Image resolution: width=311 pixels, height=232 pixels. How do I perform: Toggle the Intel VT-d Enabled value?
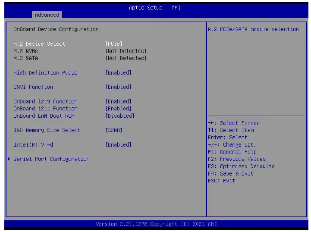[x=119, y=145]
